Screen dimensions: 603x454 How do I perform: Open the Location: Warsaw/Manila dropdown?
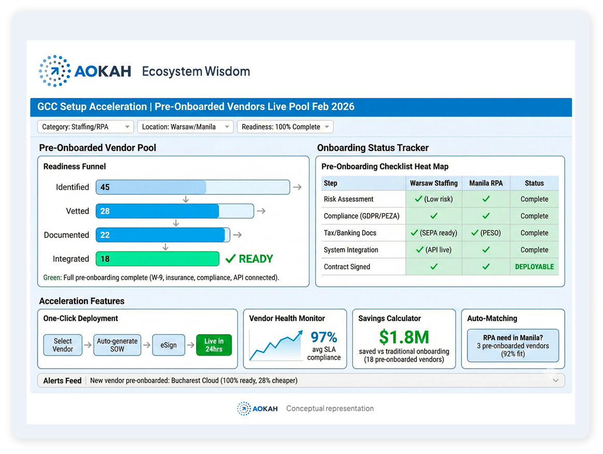pyautogui.click(x=186, y=127)
